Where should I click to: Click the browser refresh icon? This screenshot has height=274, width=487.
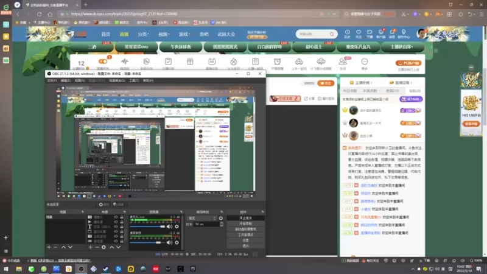point(39,14)
